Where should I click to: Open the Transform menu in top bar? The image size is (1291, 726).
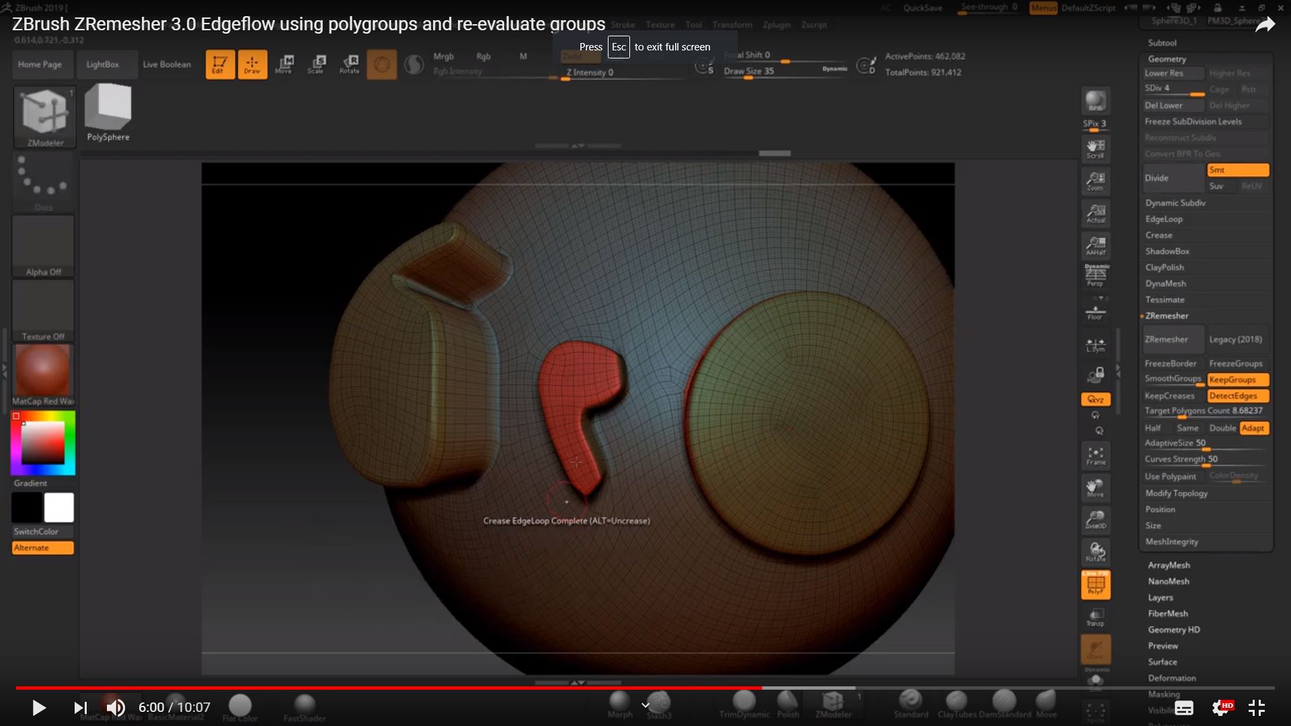pos(731,24)
